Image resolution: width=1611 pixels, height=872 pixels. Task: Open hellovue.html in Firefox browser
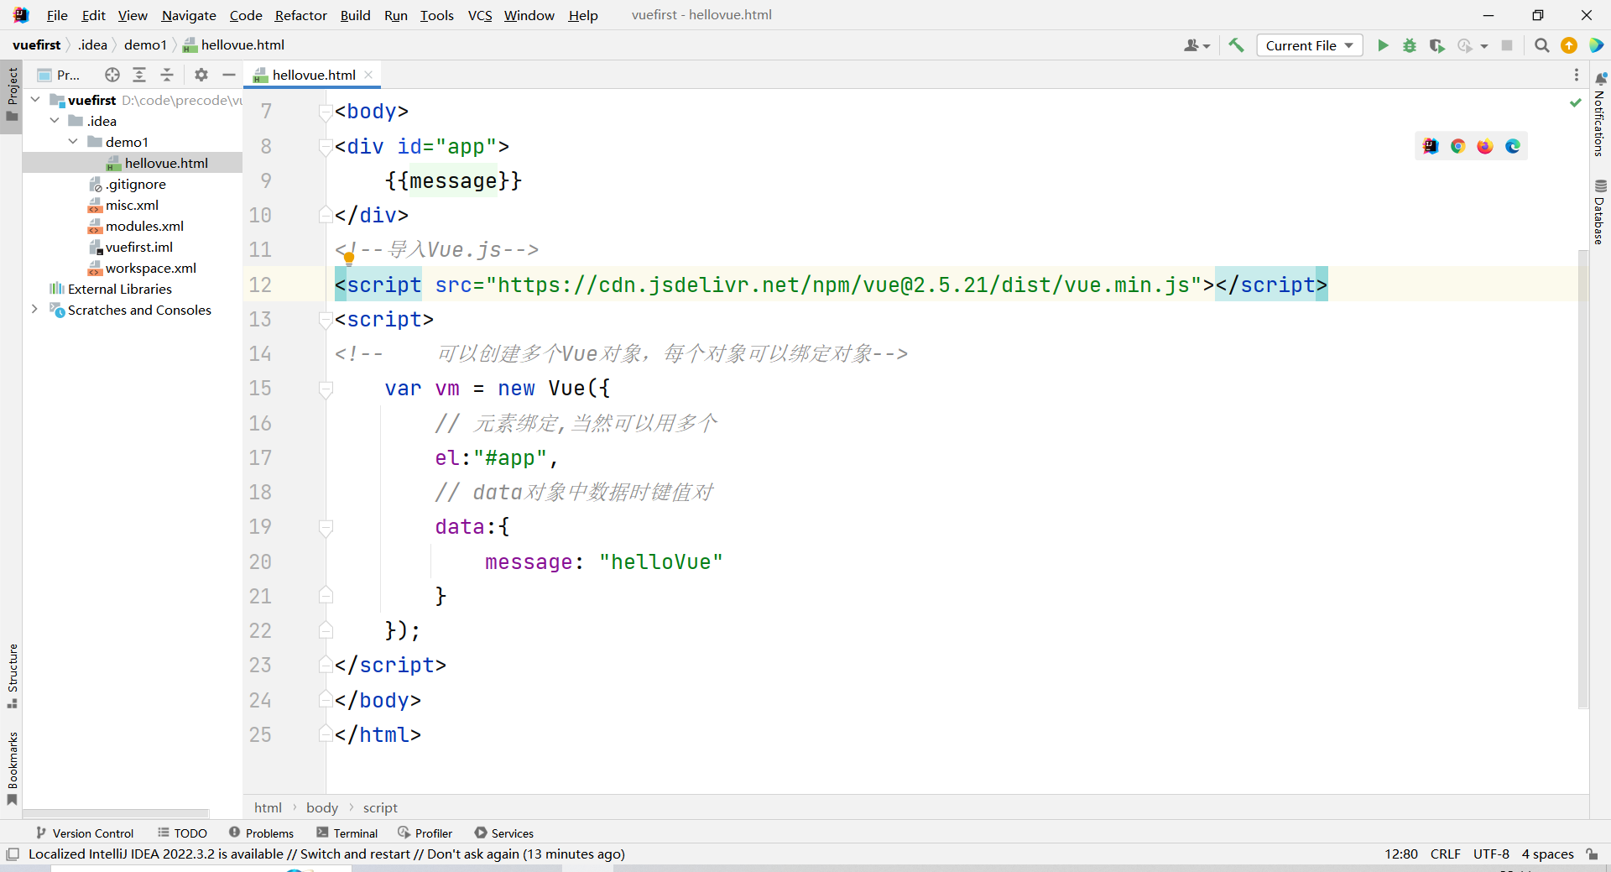1485,146
